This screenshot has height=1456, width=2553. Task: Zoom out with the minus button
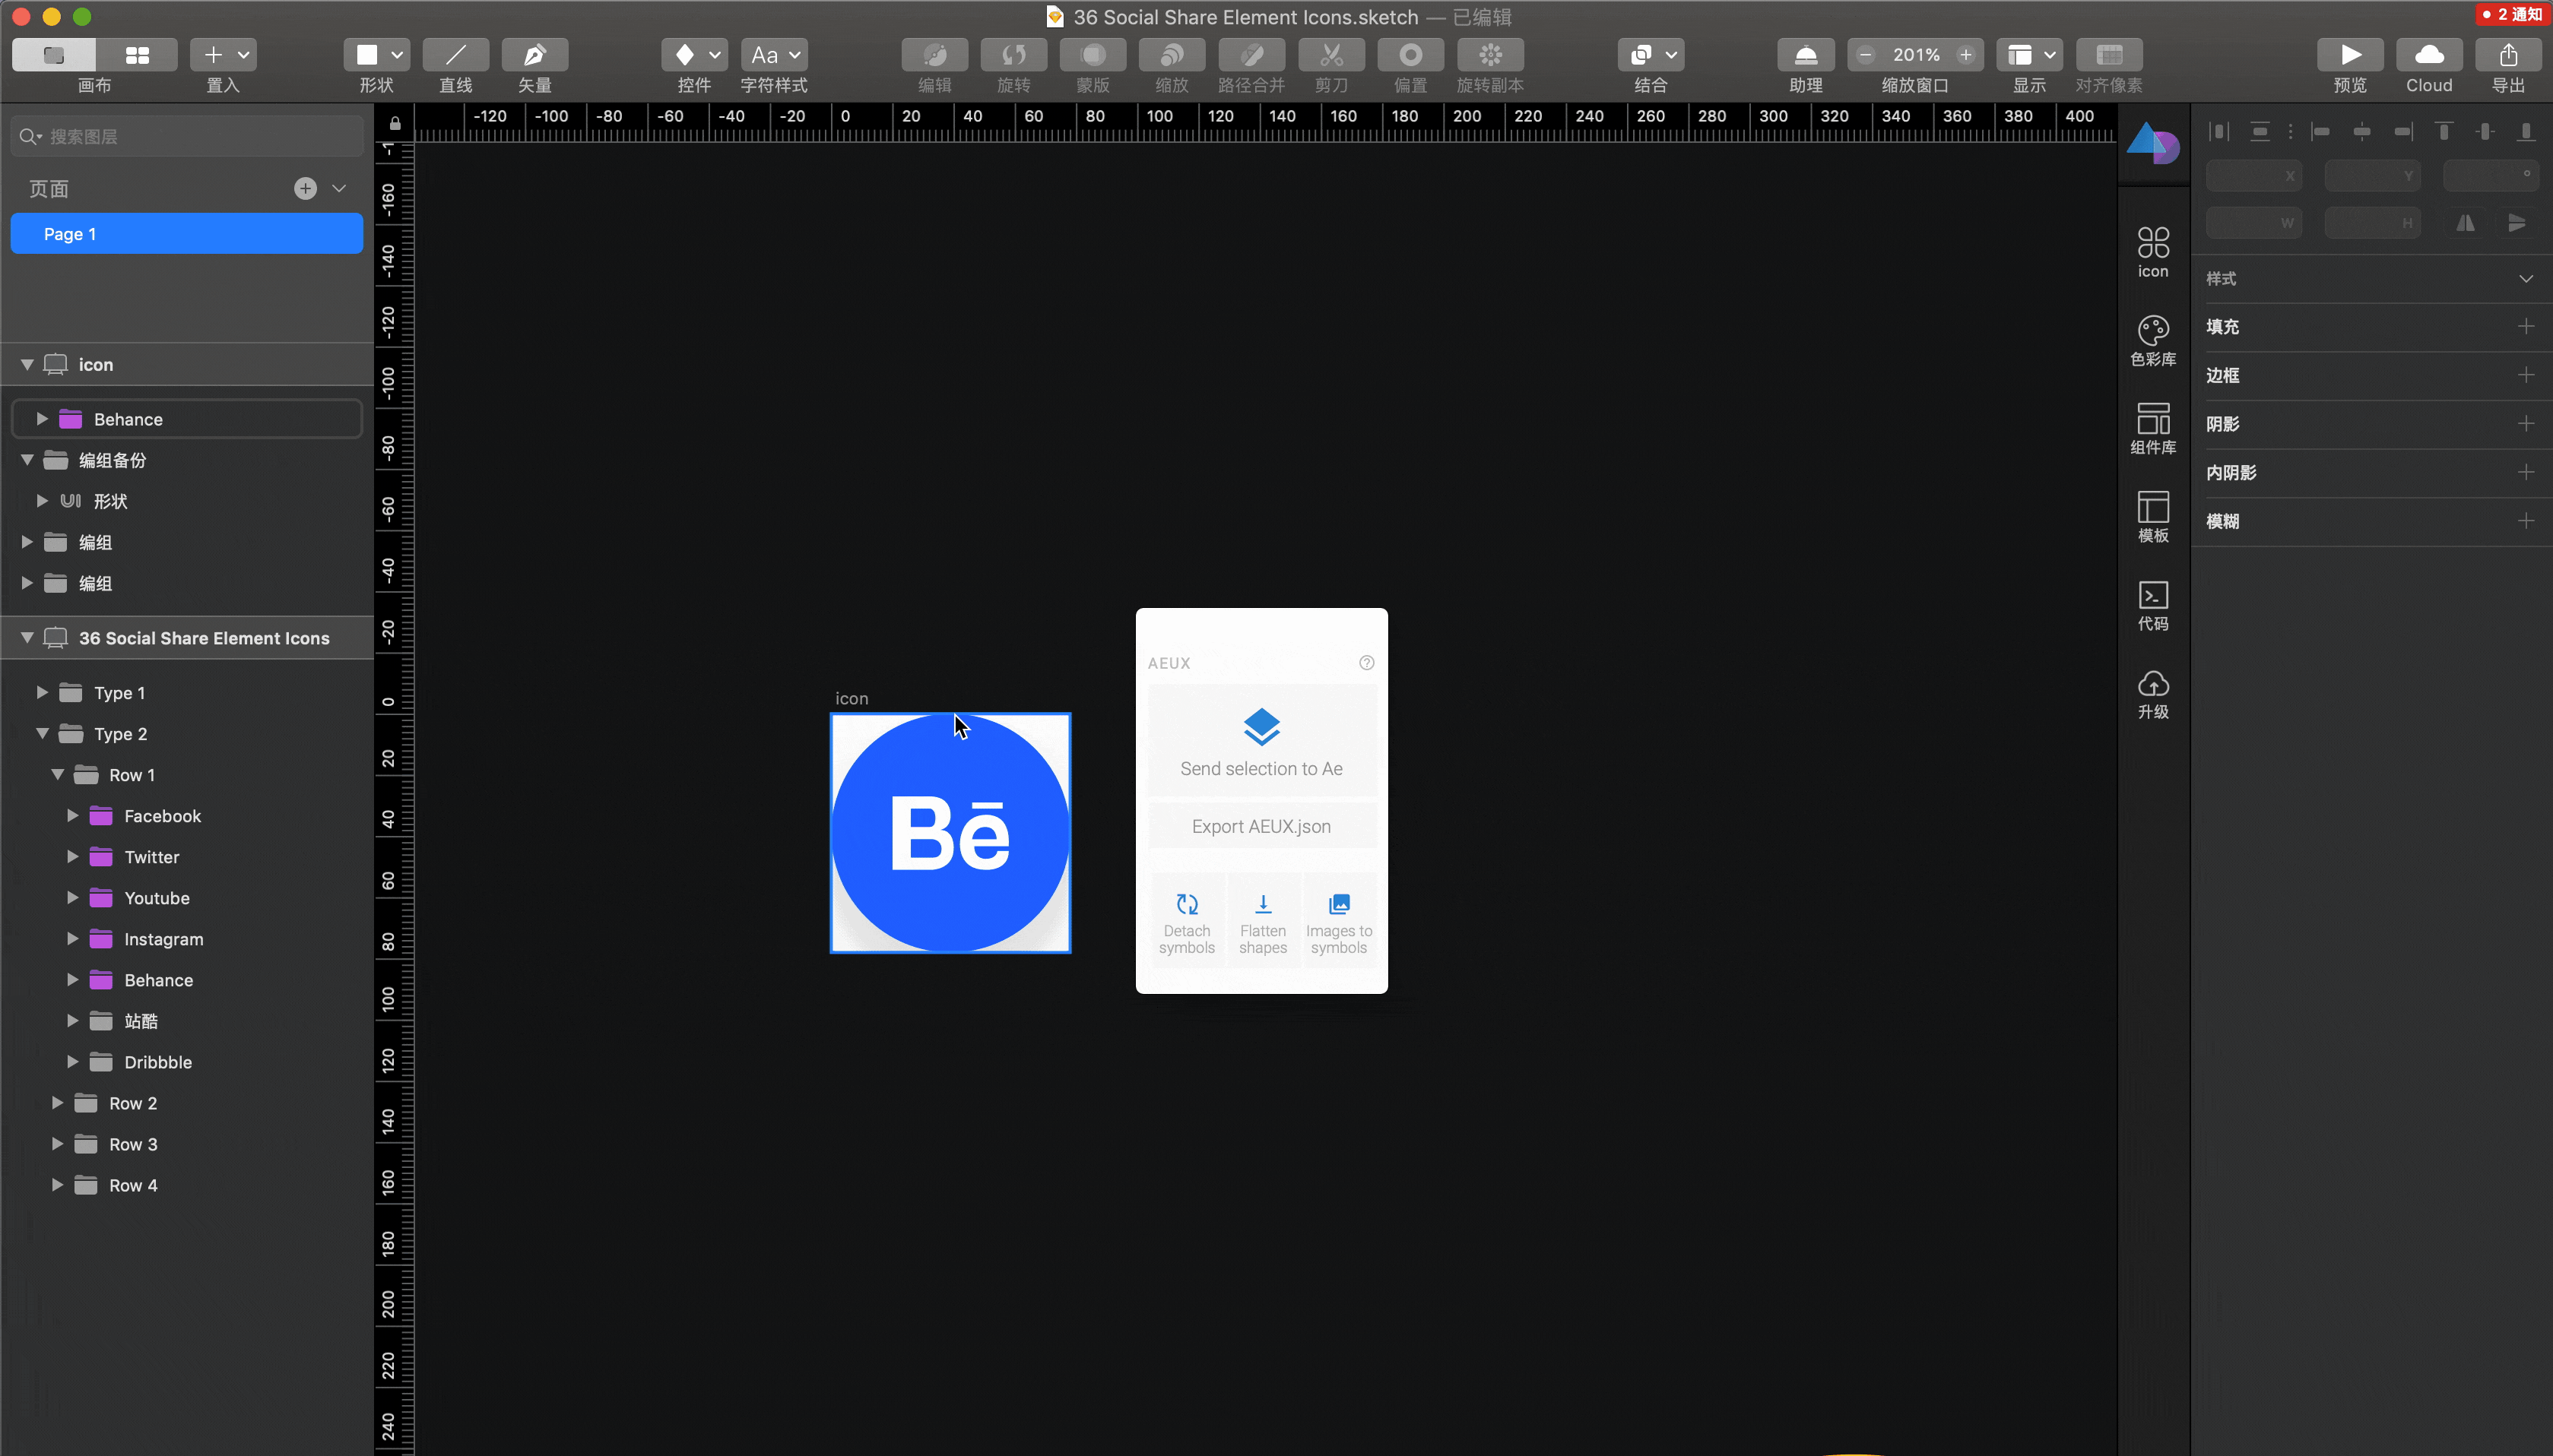(1865, 55)
